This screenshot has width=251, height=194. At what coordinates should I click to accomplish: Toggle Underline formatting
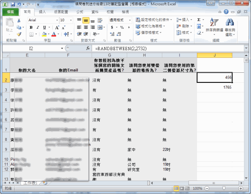pyautogui.click(x=44, y=27)
